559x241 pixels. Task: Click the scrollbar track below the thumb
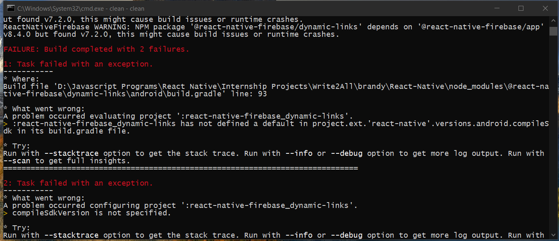(554, 124)
